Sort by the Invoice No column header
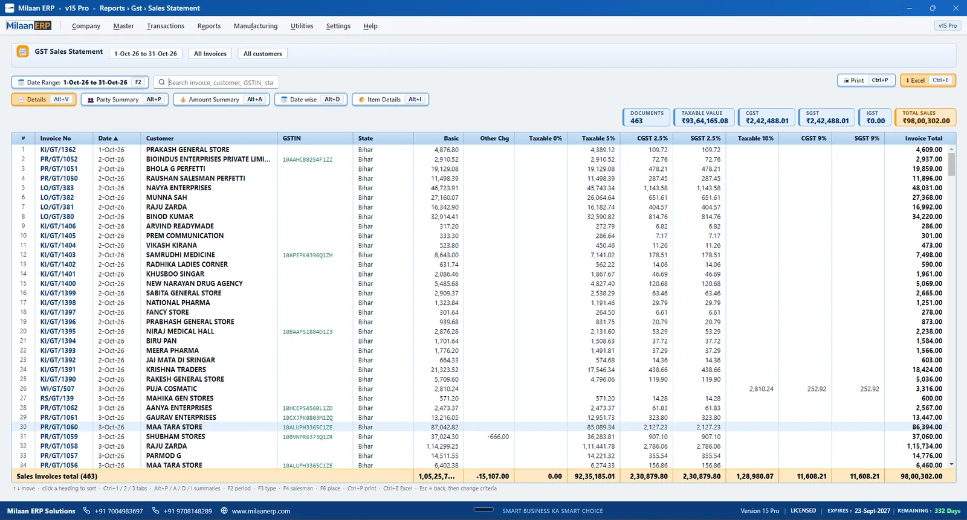 click(x=64, y=138)
